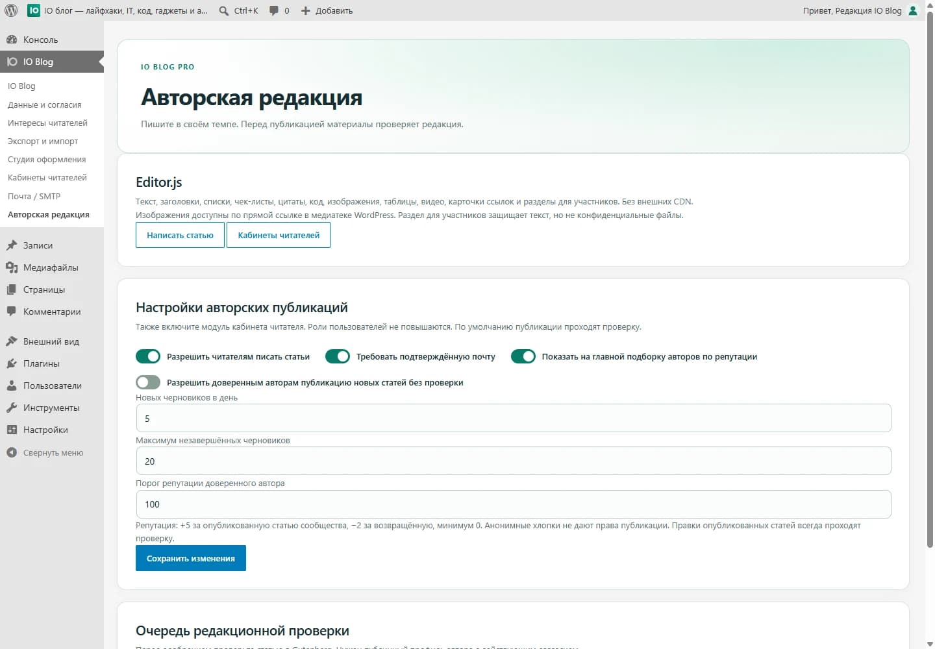This screenshot has width=935, height=649.
Task: Click the Новых черновиков в день field
Action: click(514, 419)
